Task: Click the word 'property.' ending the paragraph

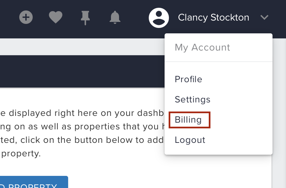Action: tap(21, 154)
